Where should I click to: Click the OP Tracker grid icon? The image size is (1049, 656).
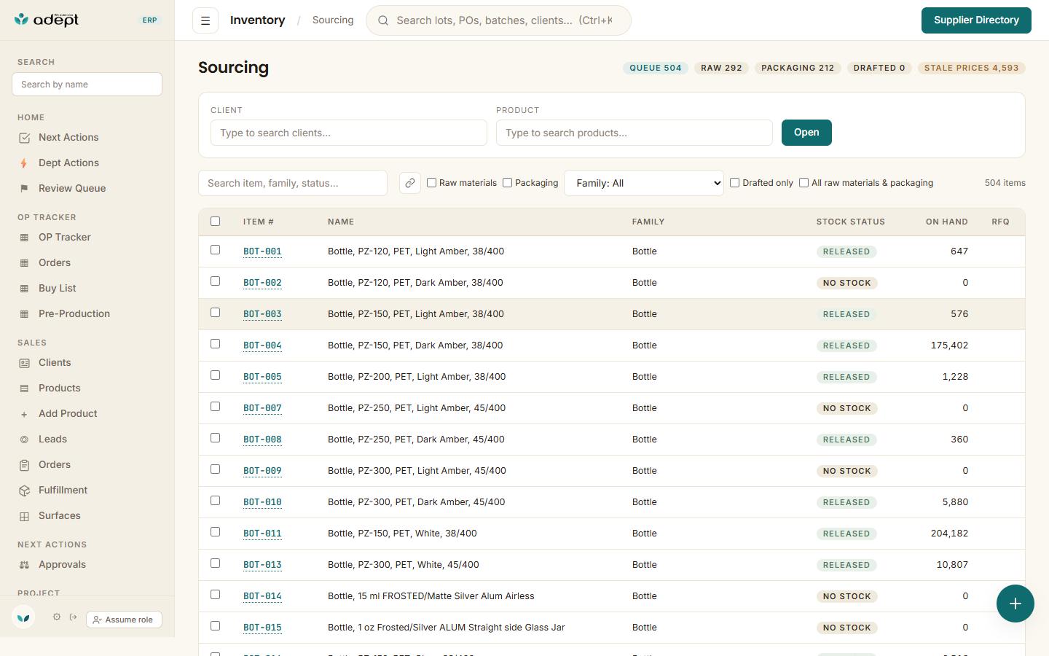[x=24, y=238]
